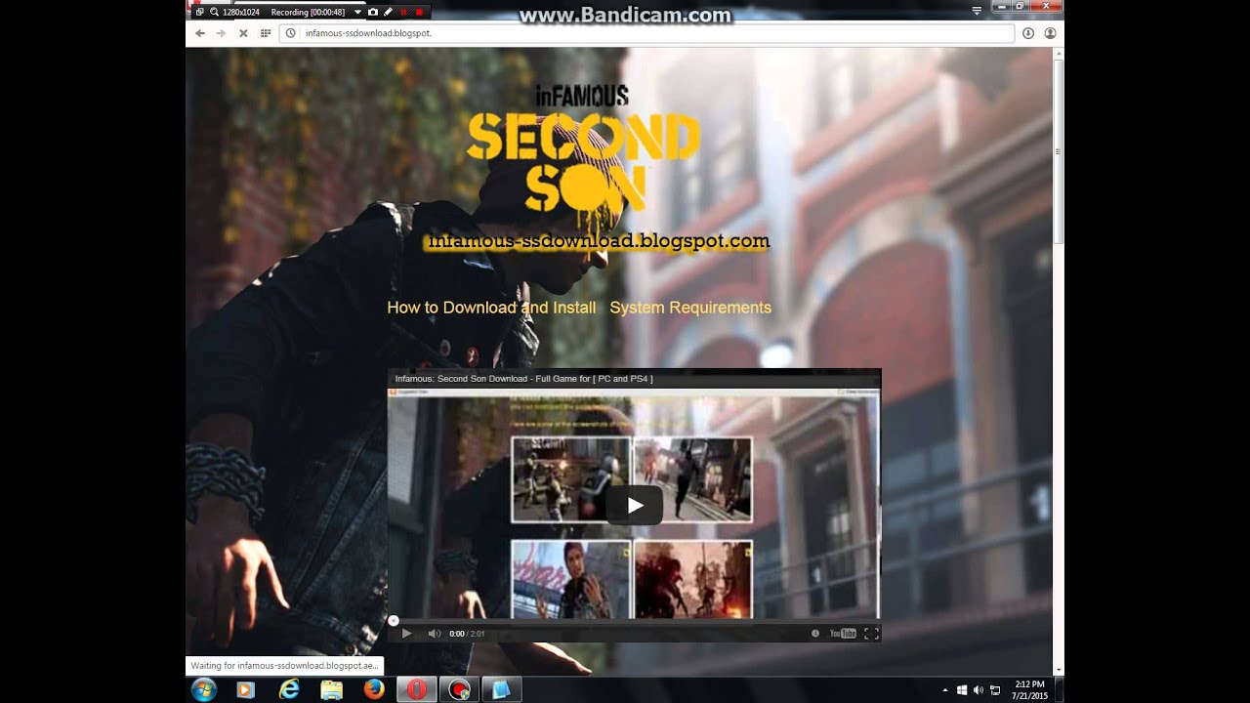Screen dimensions: 1250x703
Task: Click the Infamous Second Son logo
Action: click(x=583, y=148)
